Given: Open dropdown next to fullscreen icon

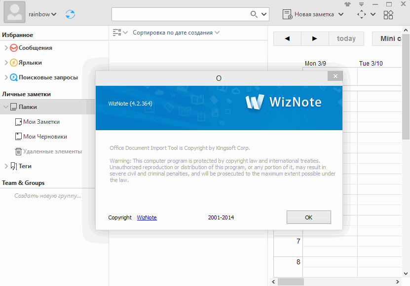Looking at the screenshot, I should (373, 14).
